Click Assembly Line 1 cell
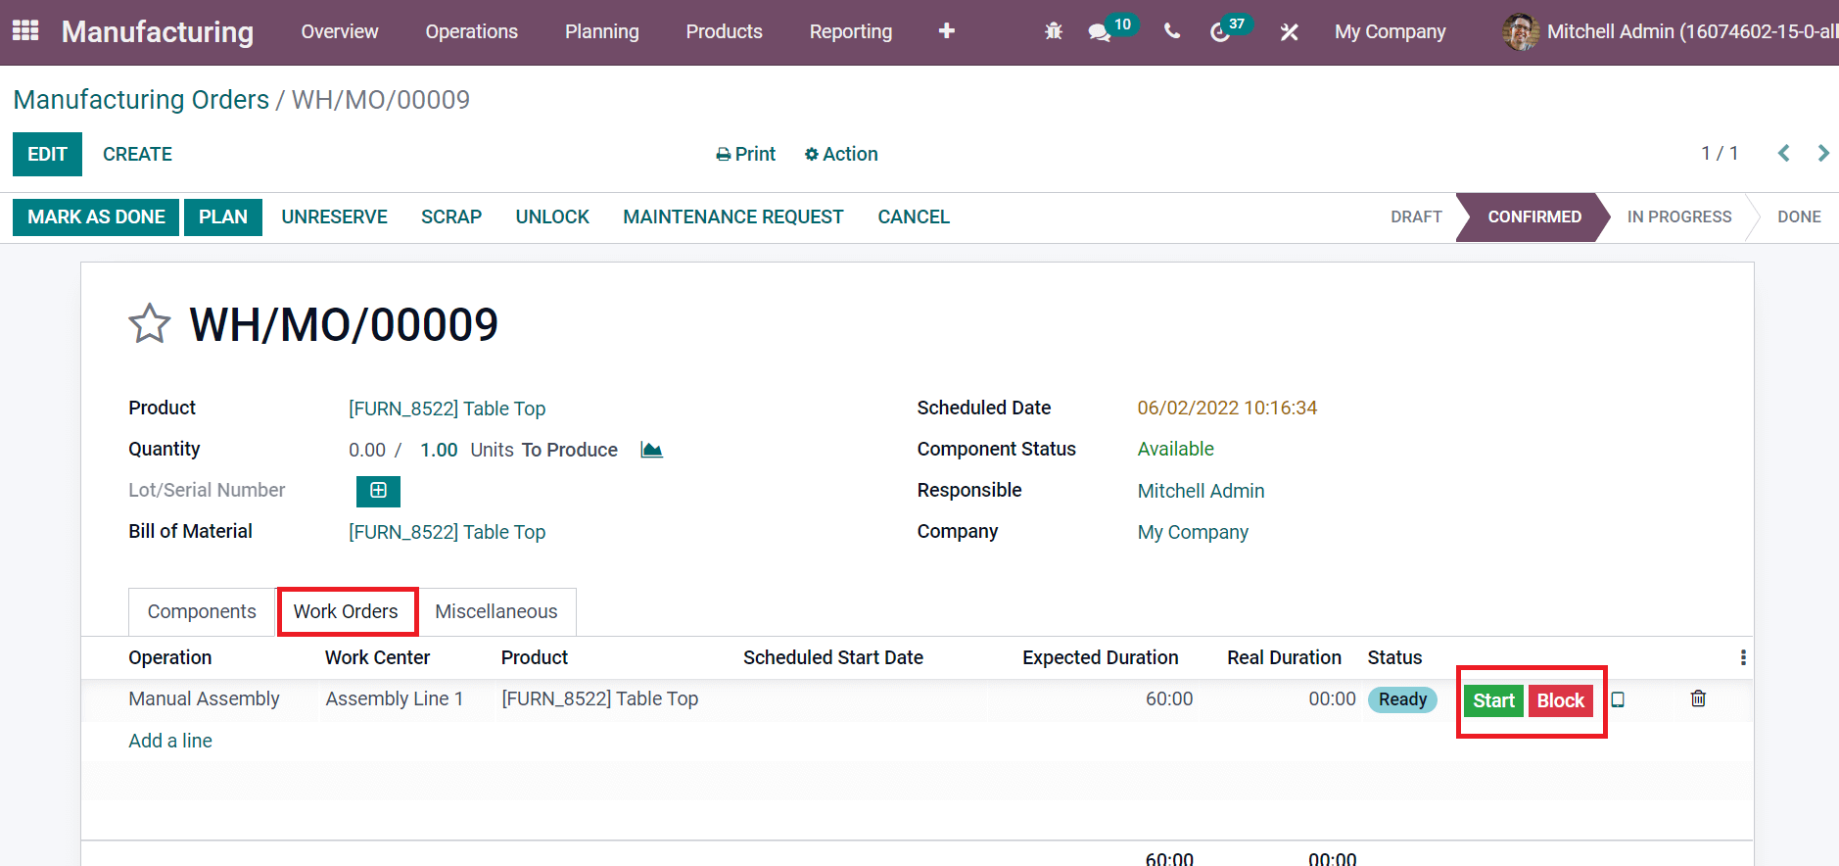The height and width of the screenshot is (866, 1839). click(395, 698)
